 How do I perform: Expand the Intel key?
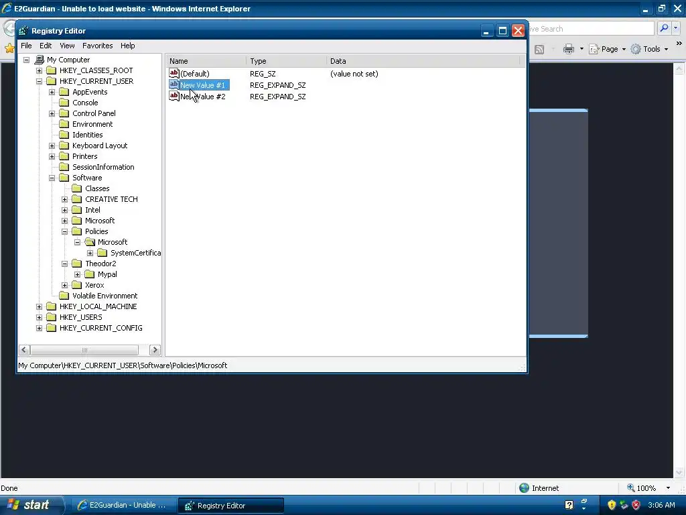[x=64, y=210]
